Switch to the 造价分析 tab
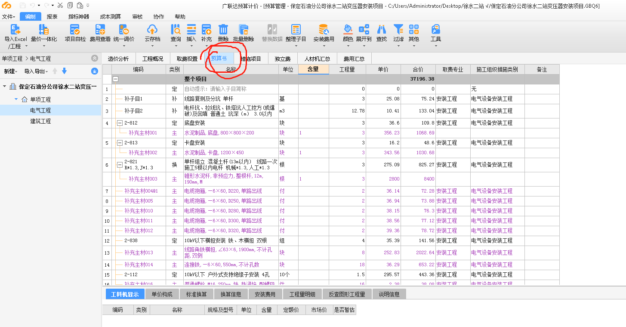This screenshot has width=626, height=327. pos(118,59)
